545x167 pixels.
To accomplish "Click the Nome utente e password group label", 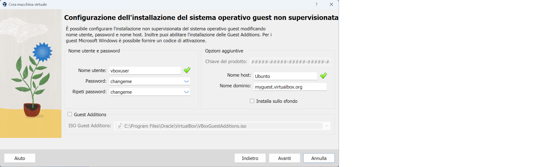I will [x=94, y=51].
